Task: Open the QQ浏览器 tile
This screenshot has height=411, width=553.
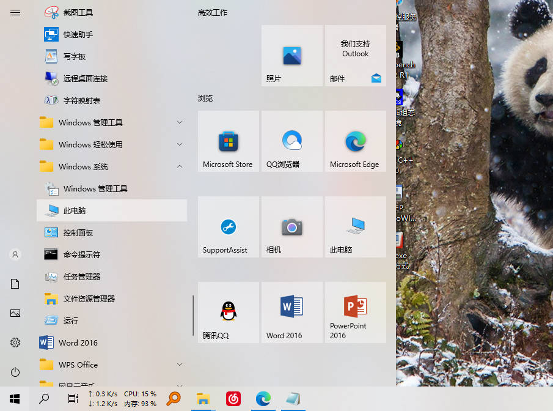Action: click(x=291, y=141)
